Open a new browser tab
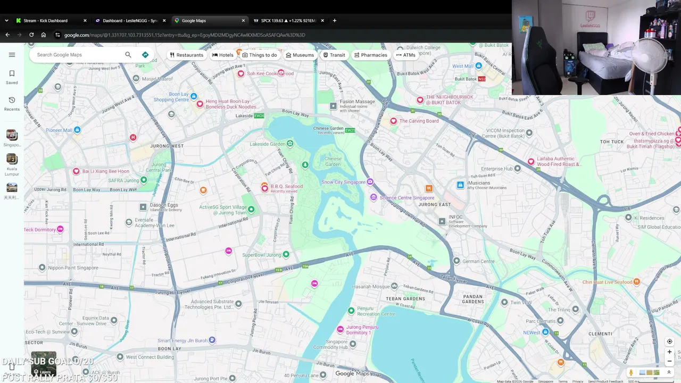Image resolution: width=681 pixels, height=383 pixels. click(335, 21)
